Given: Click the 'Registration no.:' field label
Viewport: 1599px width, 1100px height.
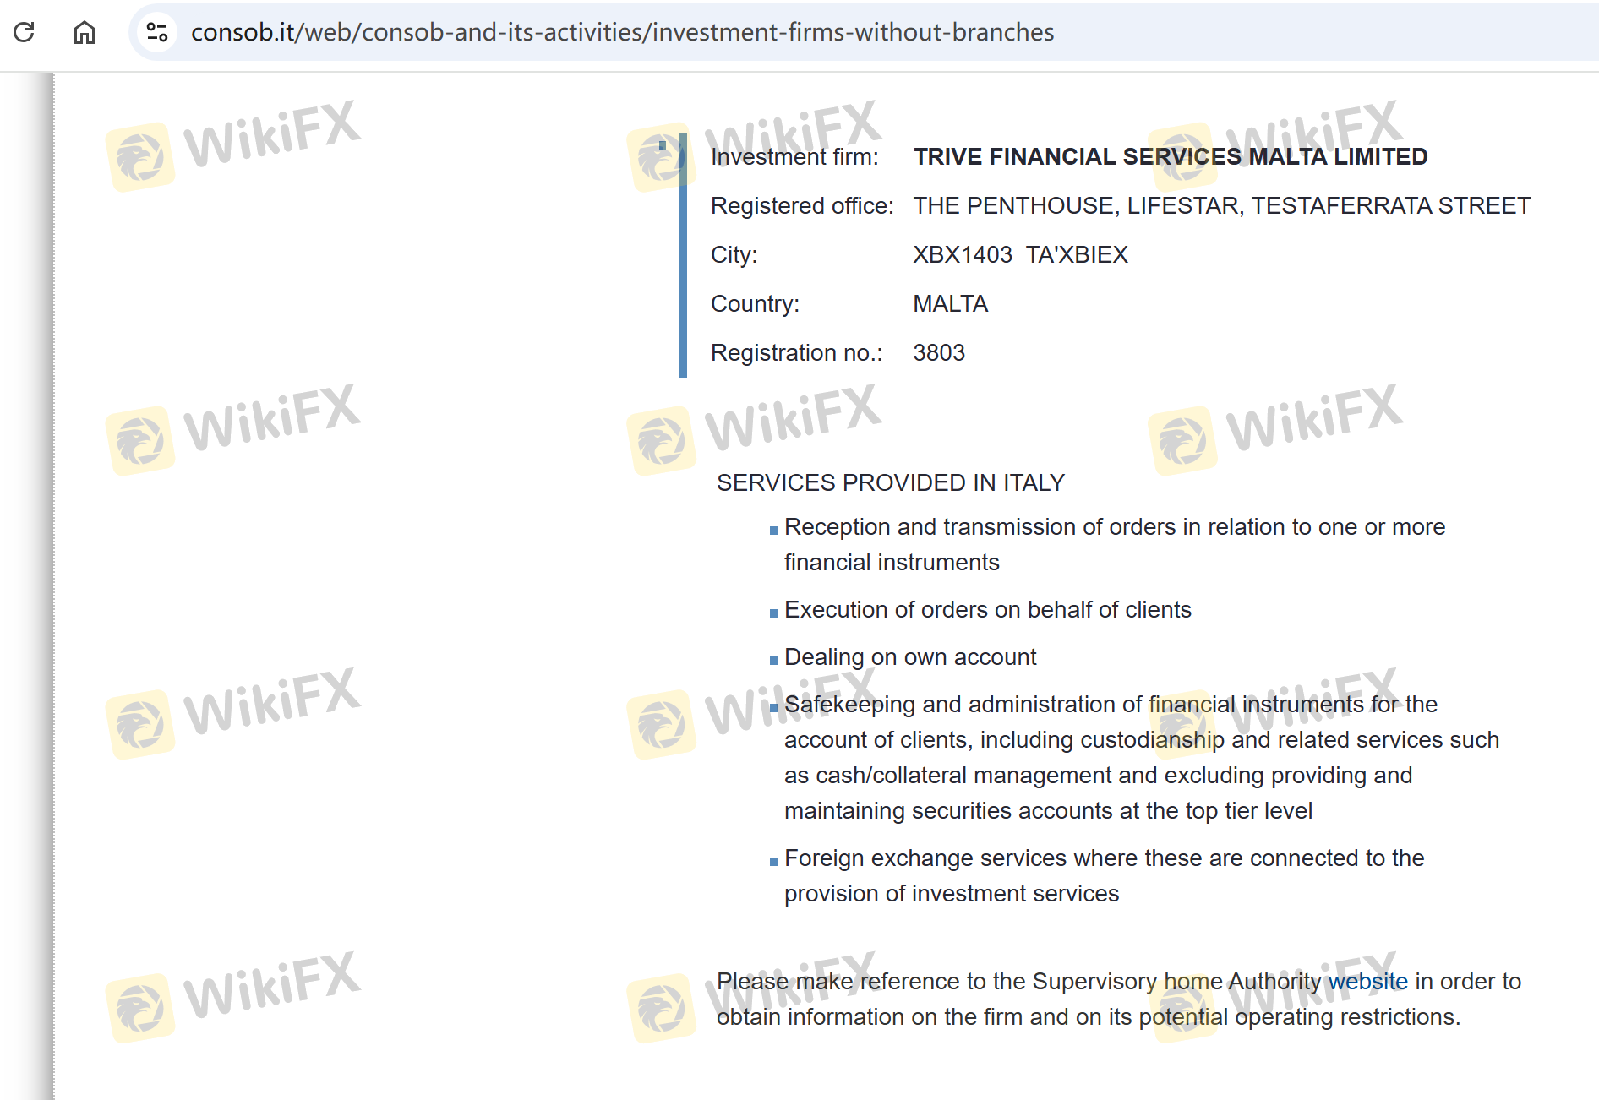Looking at the screenshot, I should click(x=796, y=352).
